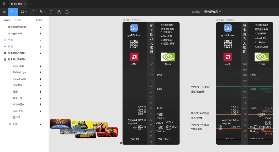This screenshot has width=279, height=152.
Task: Click the Nvidia logo in v2 frame
Action: coord(262,57)
